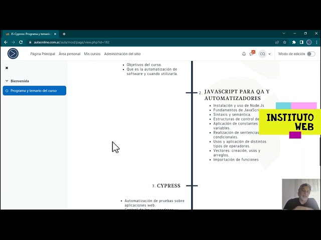
Task: Bookmark this page with the star icon
Action: tap(284, 42)
